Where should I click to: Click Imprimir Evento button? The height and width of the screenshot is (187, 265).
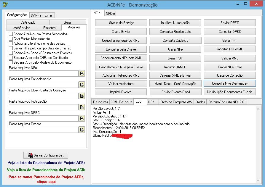point(121,92)
